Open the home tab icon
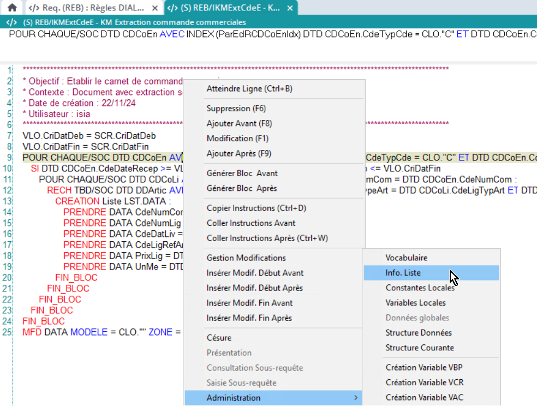The height and width of the screenshot is (406, 537). pos(12,8)
